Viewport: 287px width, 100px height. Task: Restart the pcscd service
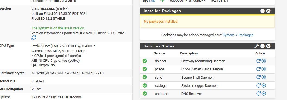pyautogui.click(x=258, y=69)
